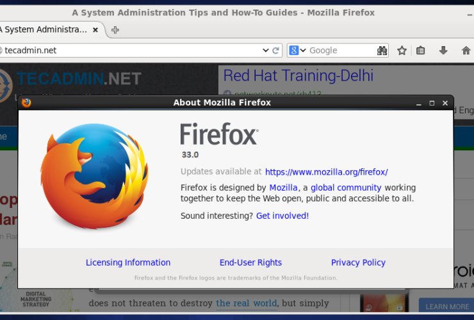474x320 pixels.
Task: Reload the page with the refresh icon
Action: tap(276, 51)
